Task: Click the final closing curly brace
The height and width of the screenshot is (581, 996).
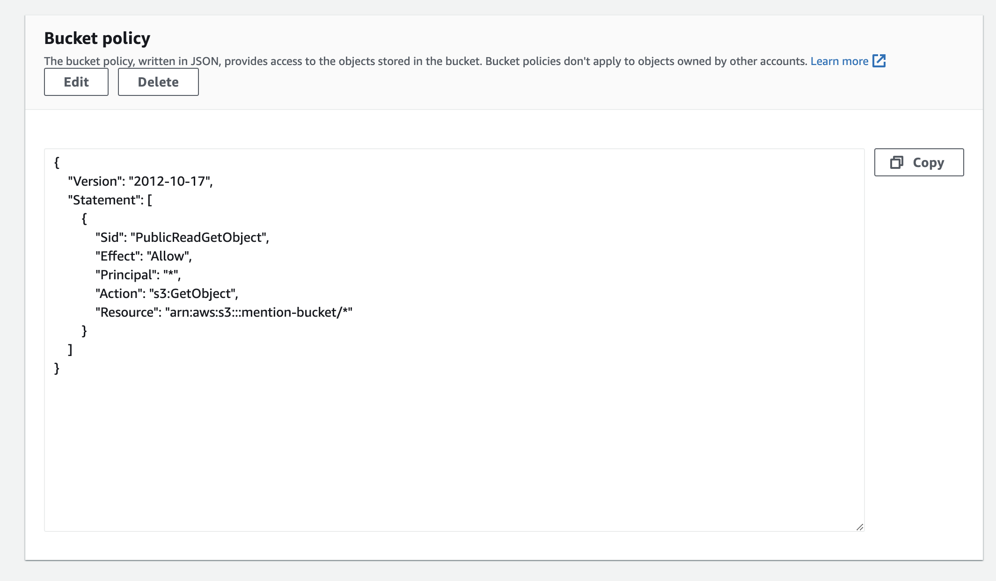Action: [57, 368]
